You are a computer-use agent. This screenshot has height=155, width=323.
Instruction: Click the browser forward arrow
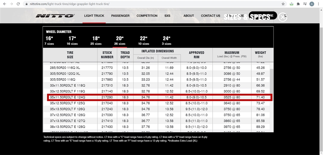11,4
